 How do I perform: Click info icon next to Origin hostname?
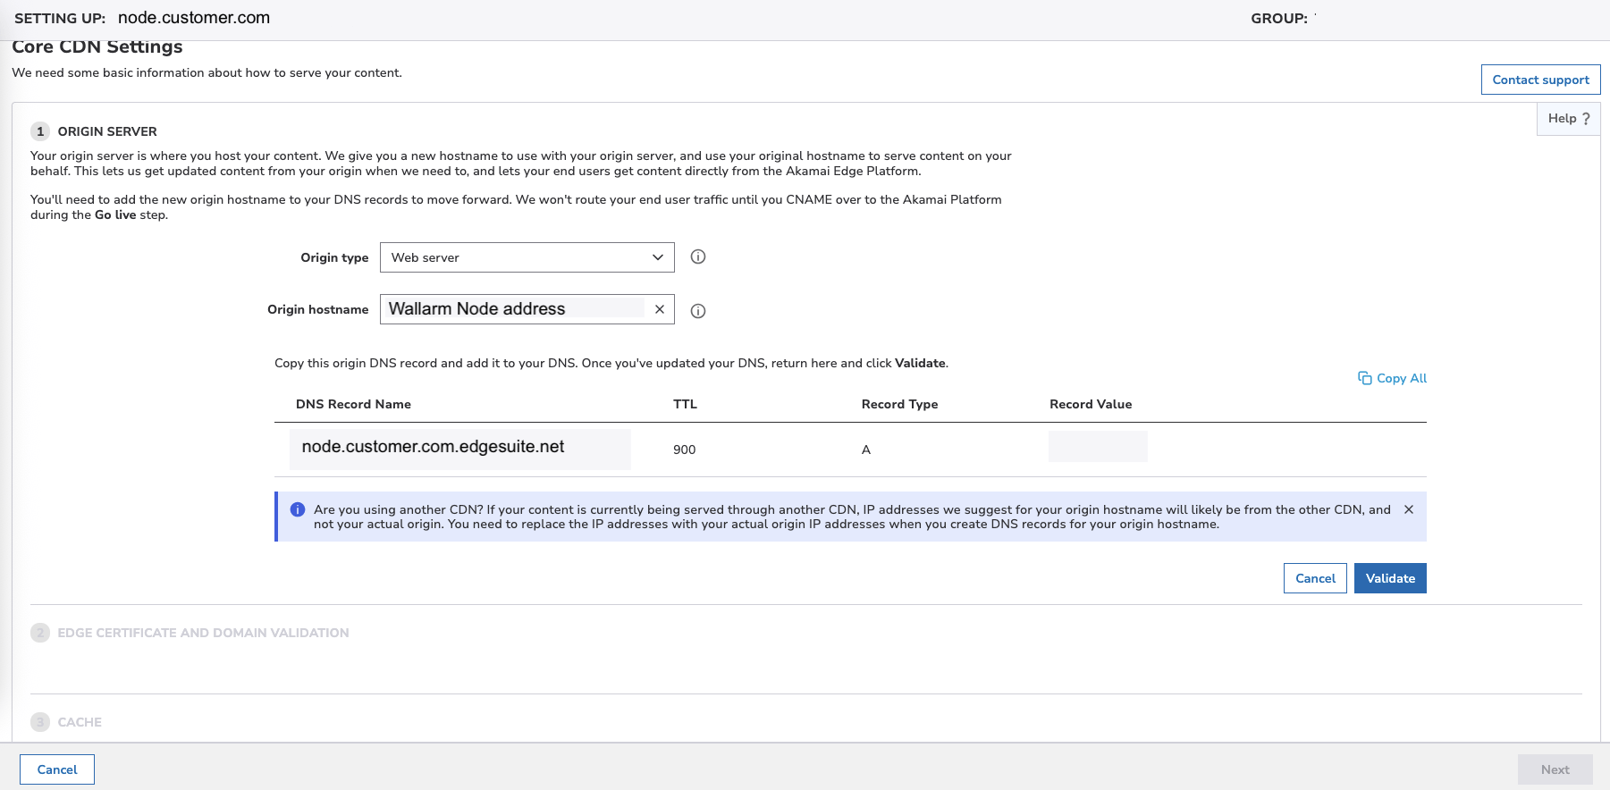coord(698,311)
